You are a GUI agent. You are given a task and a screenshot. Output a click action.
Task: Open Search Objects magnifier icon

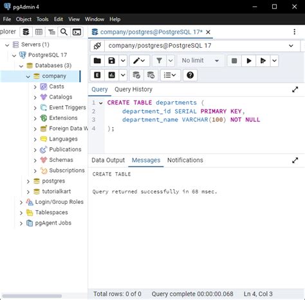[x=64, y=32]
